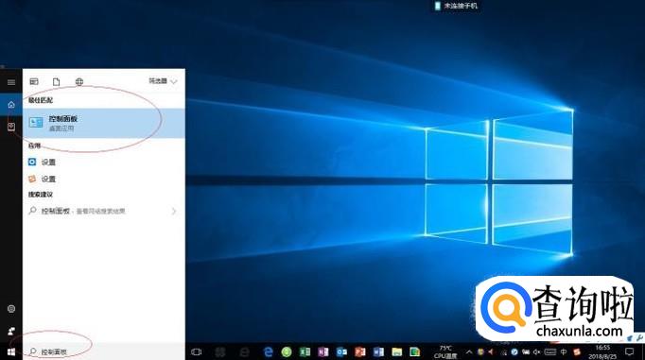Screen dimensions: 645x360
Task: Select the Home icon in left sidebar
Action: pos(11,105)
